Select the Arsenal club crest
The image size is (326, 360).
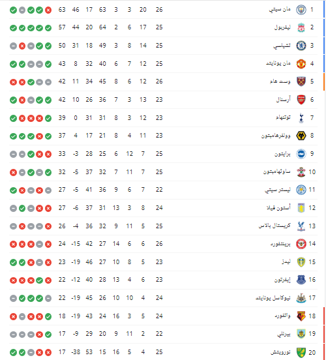(x=301, y=100)
